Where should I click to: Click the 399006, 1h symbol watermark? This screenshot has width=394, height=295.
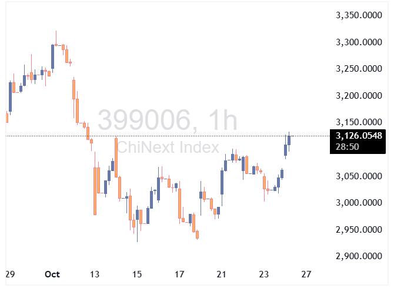coord(167,120)
